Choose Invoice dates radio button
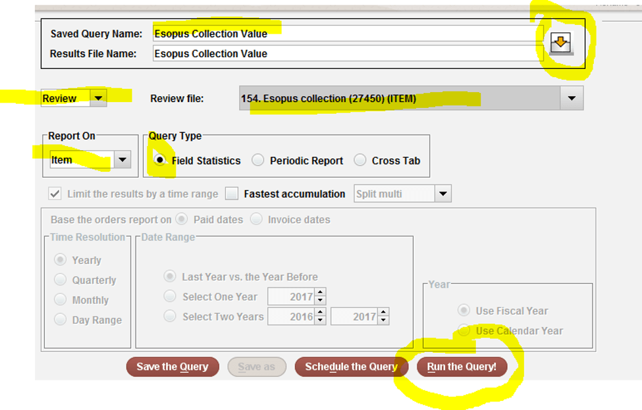 tap(256, 219)
